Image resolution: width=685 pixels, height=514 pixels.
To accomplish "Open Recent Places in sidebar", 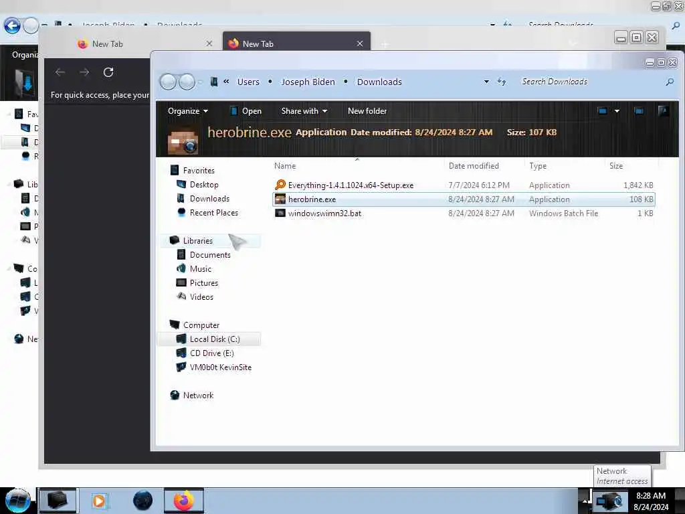I will coord(214,212).
